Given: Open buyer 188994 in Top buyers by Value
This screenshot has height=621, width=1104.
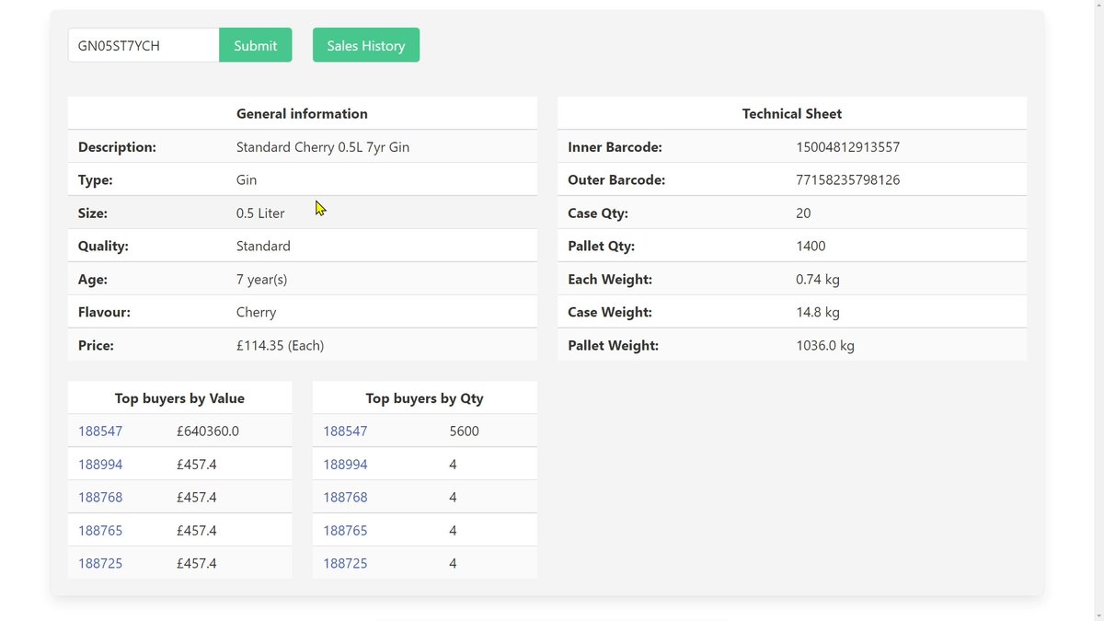Looking at the screenshot, I should [x=100, y=464].
